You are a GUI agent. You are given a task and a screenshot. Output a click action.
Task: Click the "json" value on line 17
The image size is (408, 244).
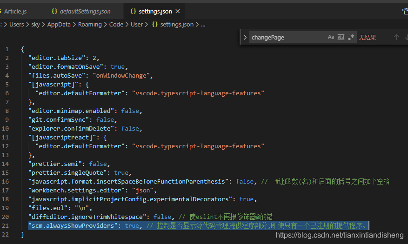tap(143, 191)
